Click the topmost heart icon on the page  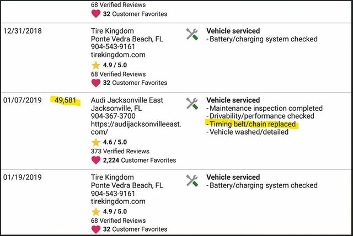pyautogui.click(x=95, y=14)
